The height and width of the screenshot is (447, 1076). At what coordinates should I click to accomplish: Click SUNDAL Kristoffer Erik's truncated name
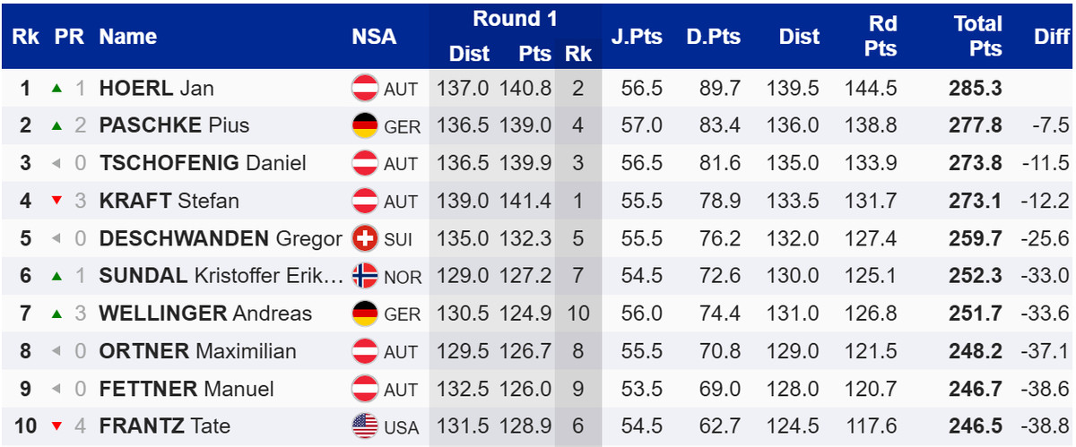221,277
